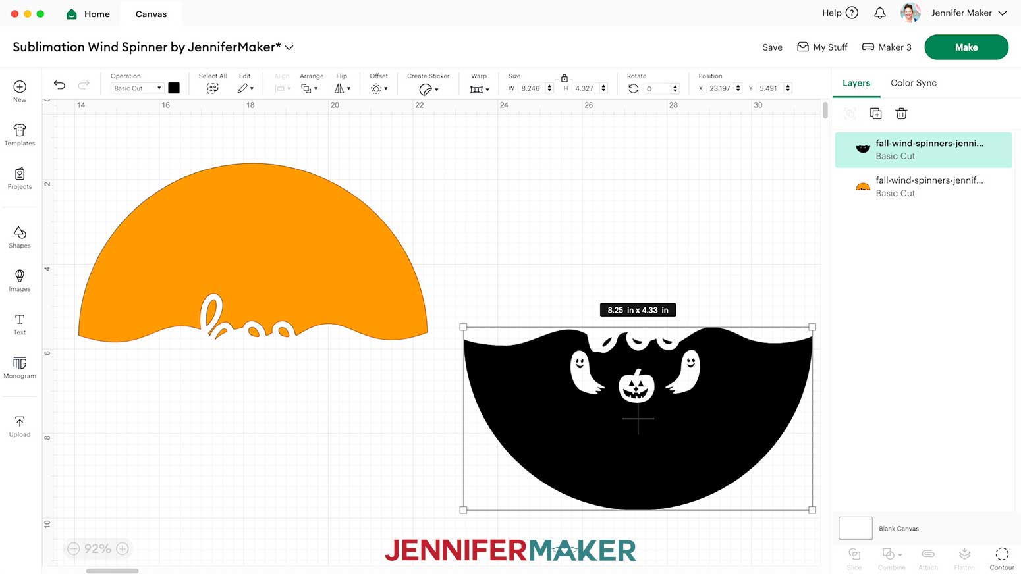Click the green Make button

click(x=966, y=47)
